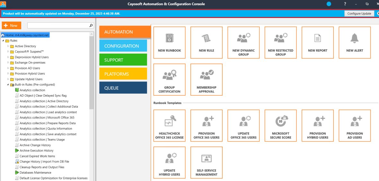Open the Microsoft Secure Score template

click(281, 125)
